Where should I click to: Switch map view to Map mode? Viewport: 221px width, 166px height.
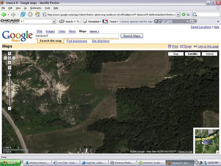point(176,54)
